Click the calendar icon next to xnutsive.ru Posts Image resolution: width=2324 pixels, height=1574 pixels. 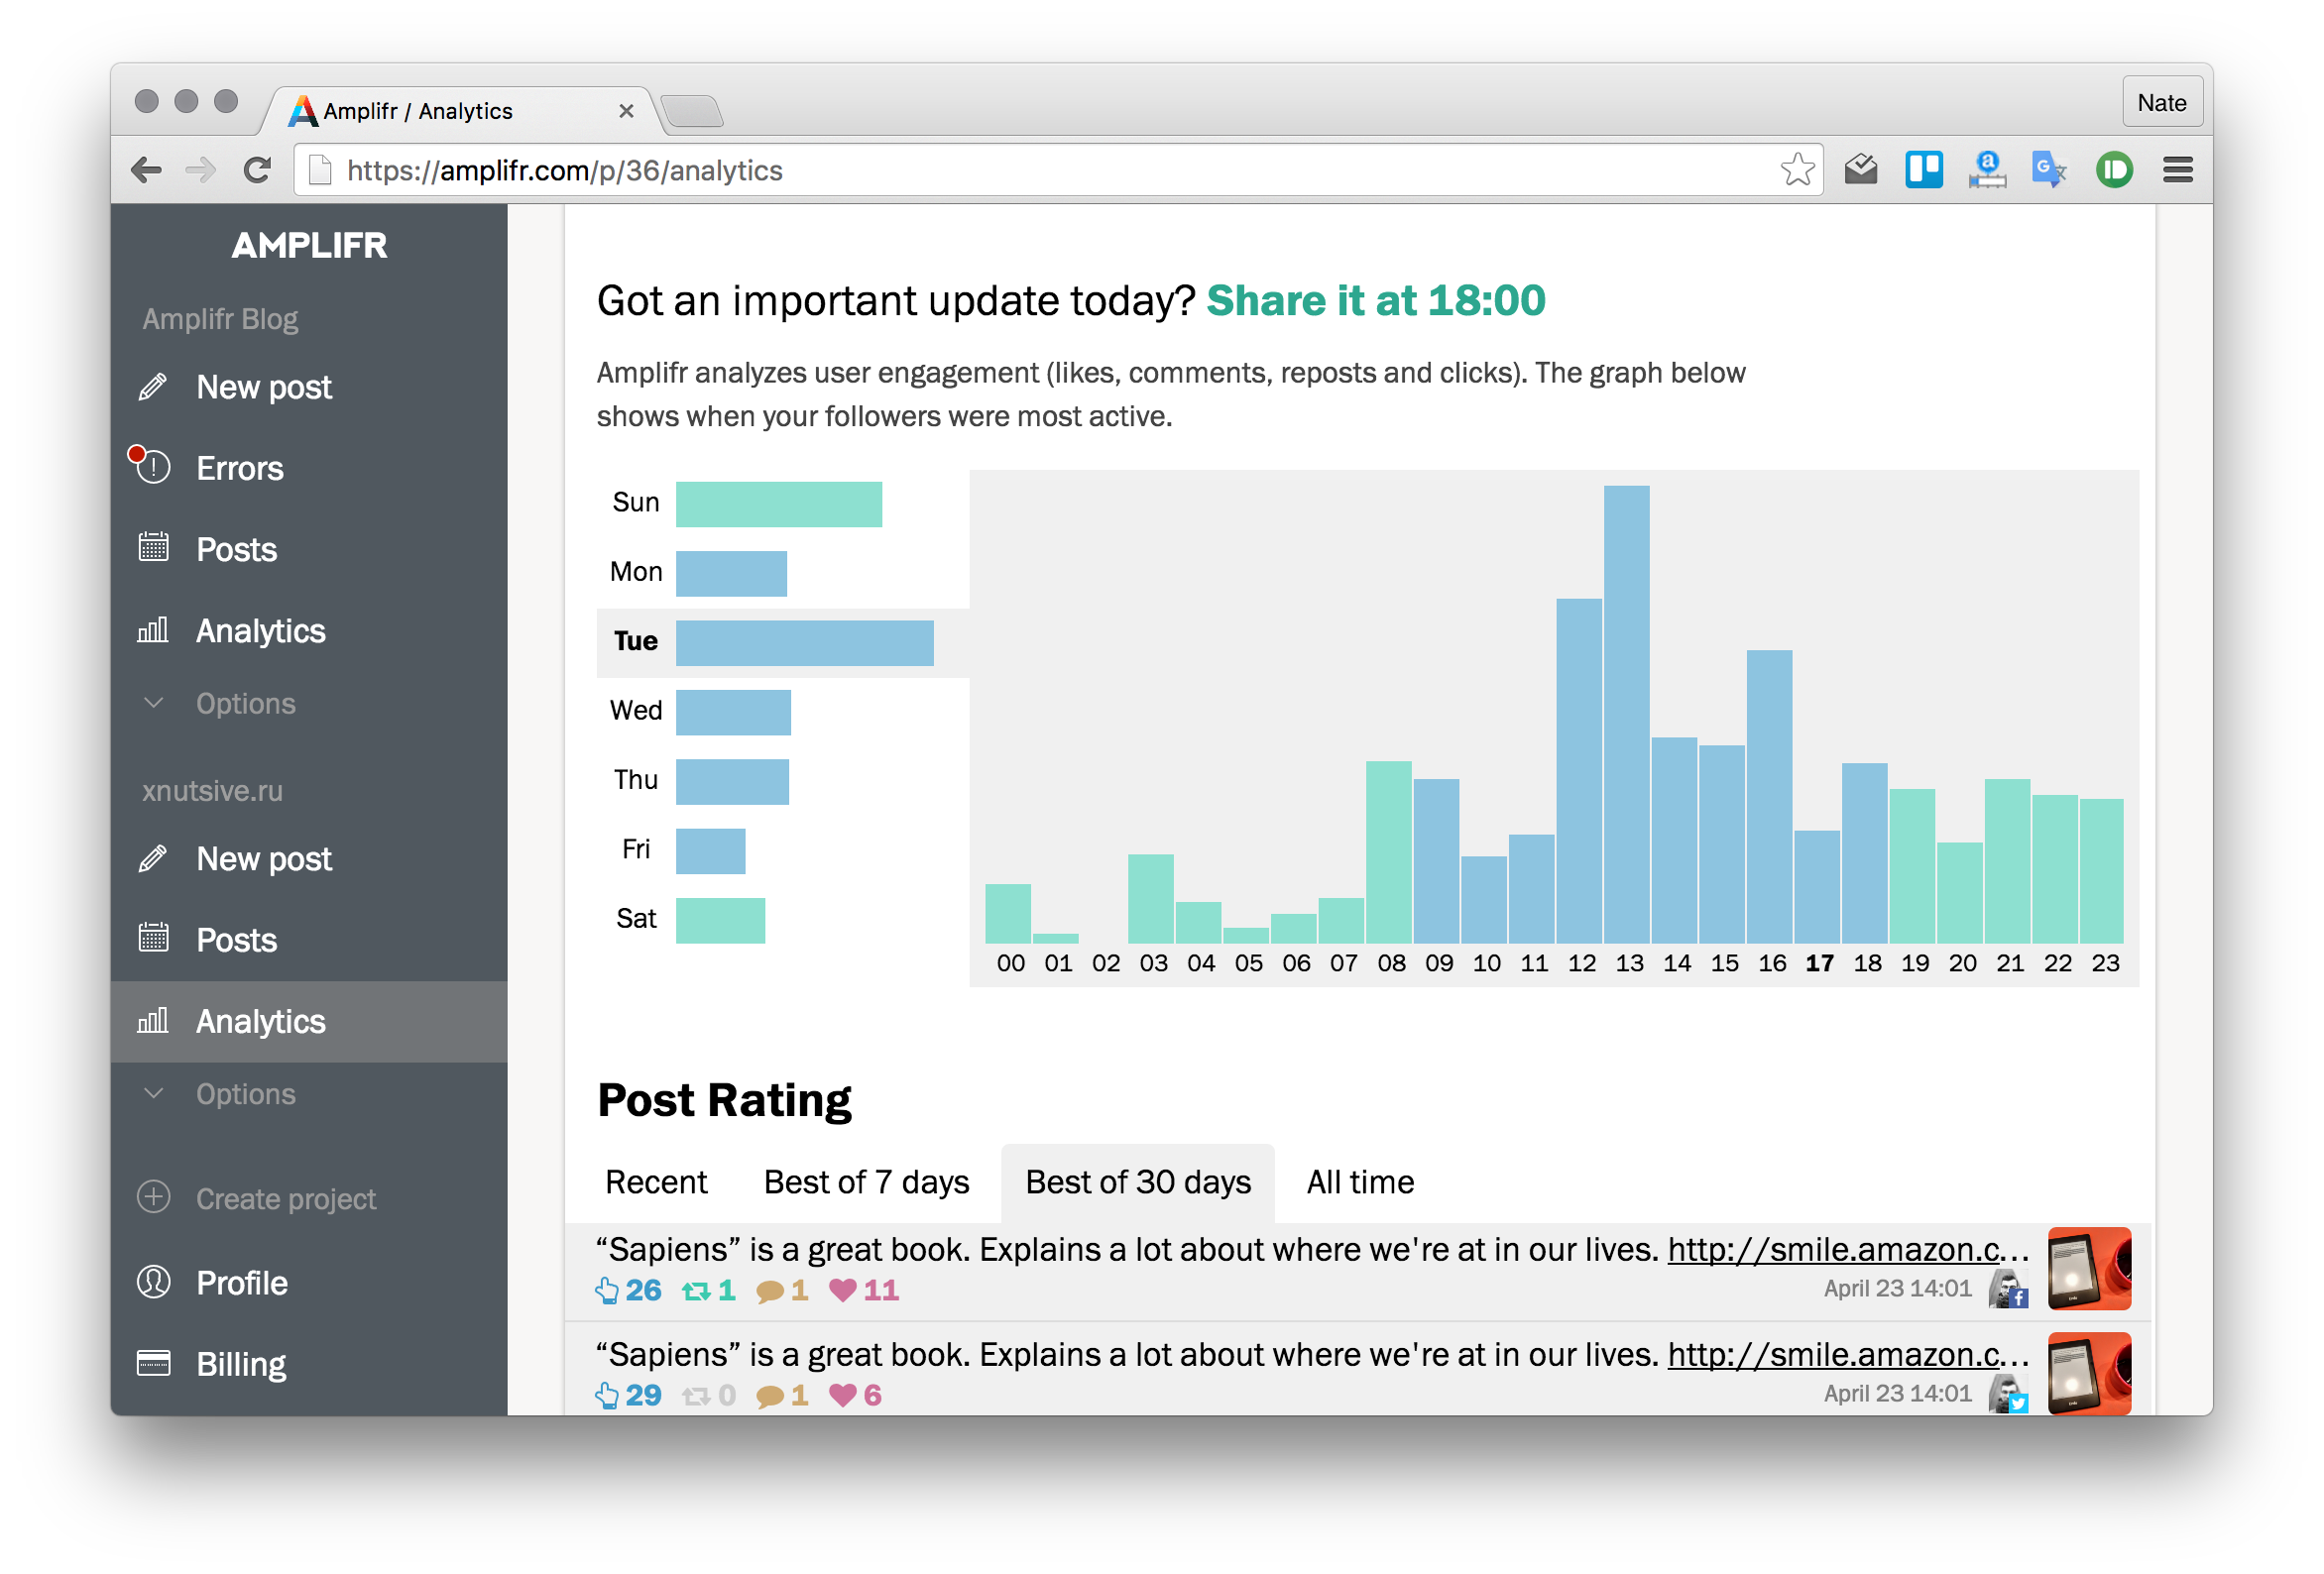153,939
